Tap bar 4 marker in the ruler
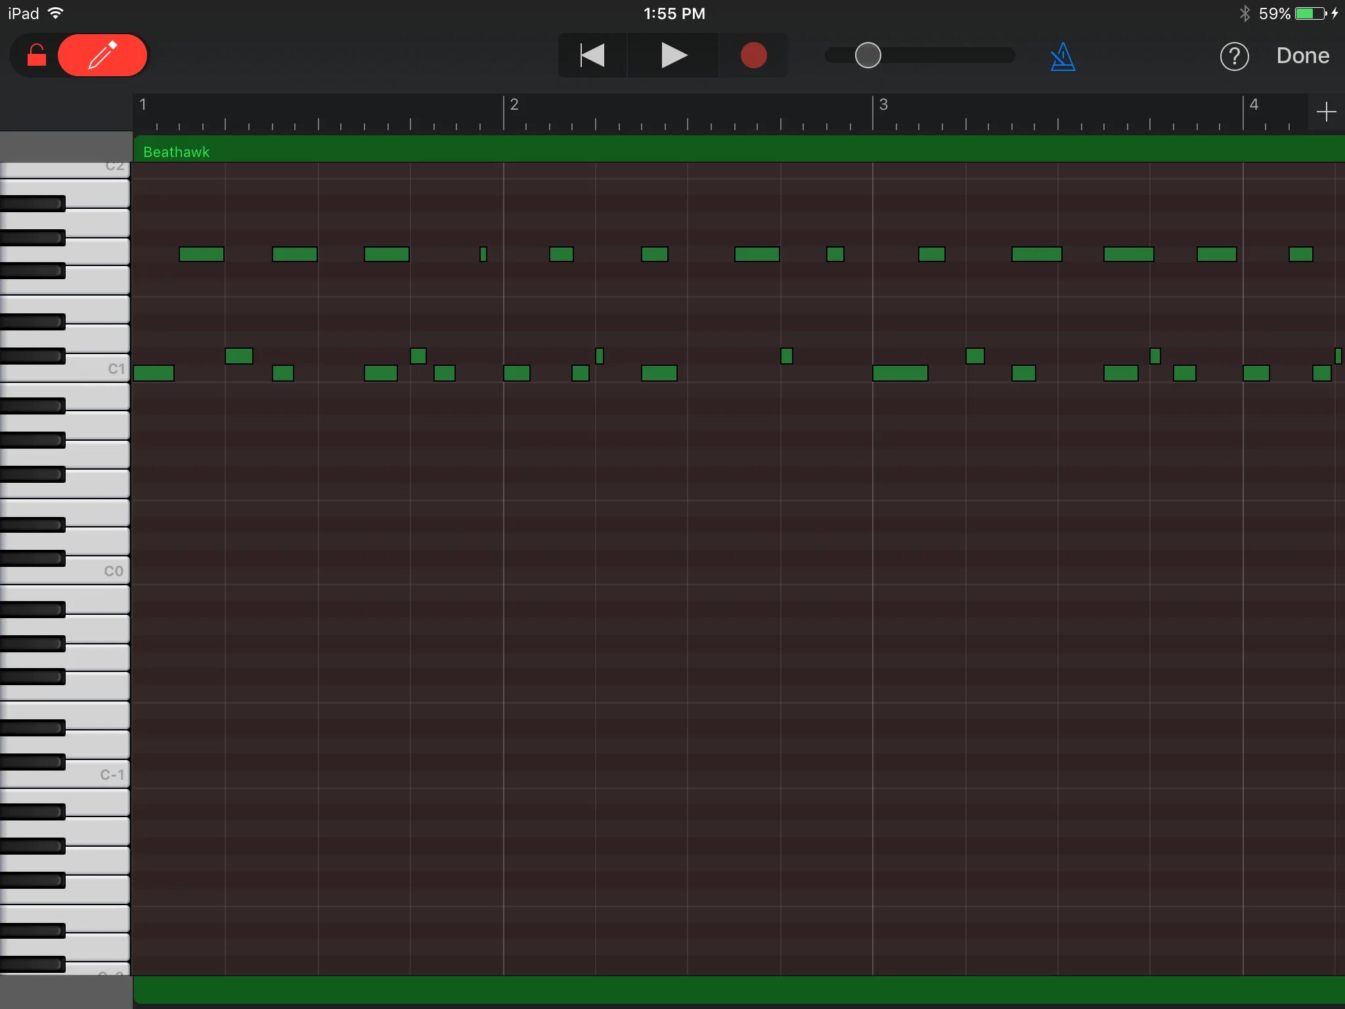Image resolution: width=1345 pixels, height=1009 pixels. click(x=1253, y=105)
